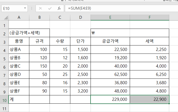Select the 상품C cell
The height and width of the screenshot is (112, 178).
pos(19,66)
